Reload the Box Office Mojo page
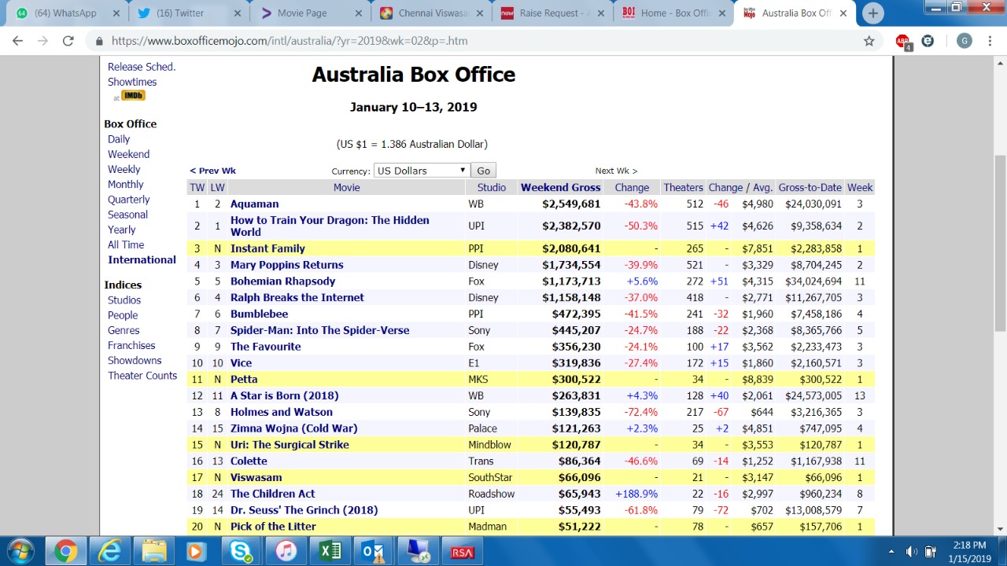Viewport: 1007px width, 566px height. pos(68,41)
